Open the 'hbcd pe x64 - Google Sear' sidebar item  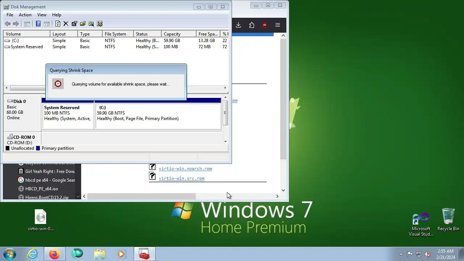pyautogui.click(x=46, y=180)
